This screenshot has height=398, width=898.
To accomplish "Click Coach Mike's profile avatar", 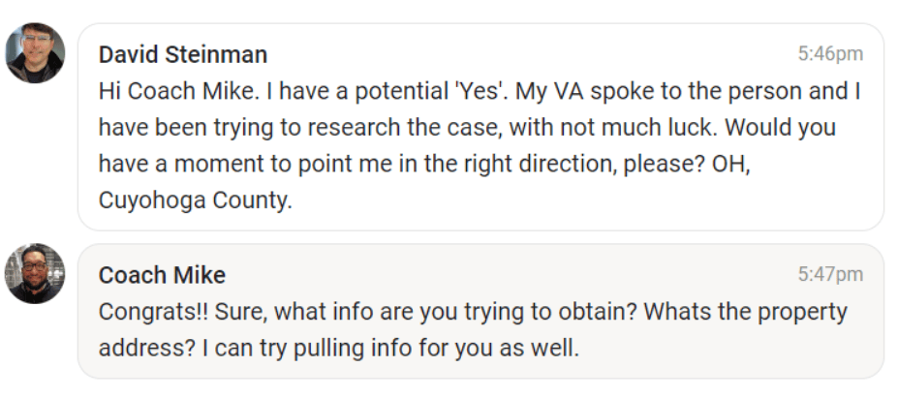I will 35,274.
